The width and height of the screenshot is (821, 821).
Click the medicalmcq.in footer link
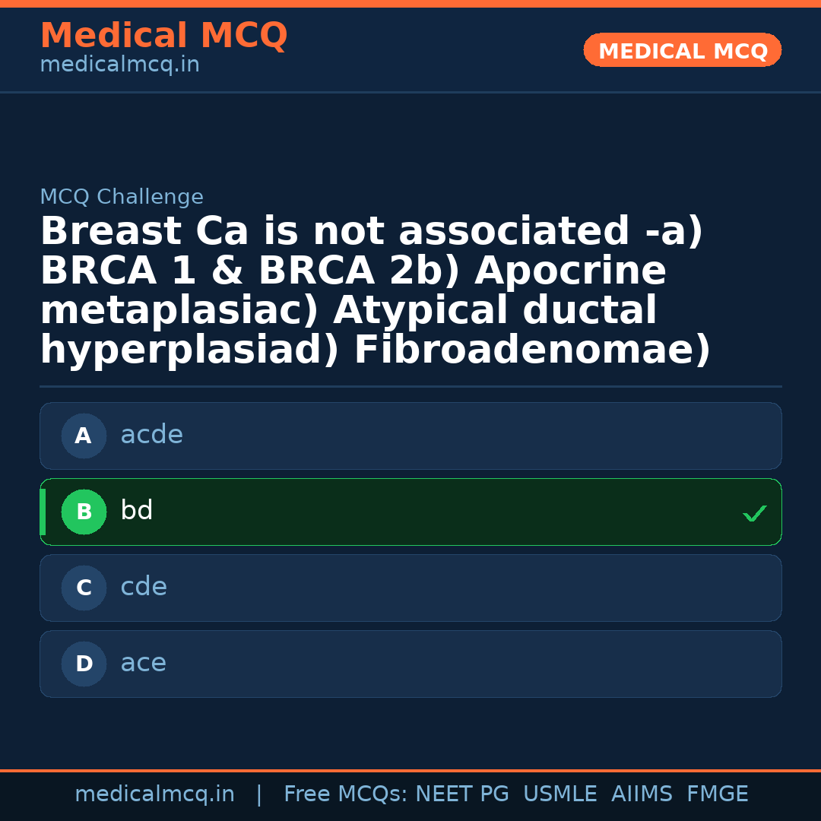(154, 794)
